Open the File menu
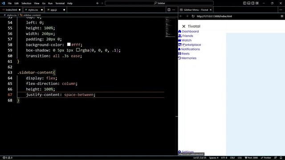285x160 pixels. click(x=10, y=3)
